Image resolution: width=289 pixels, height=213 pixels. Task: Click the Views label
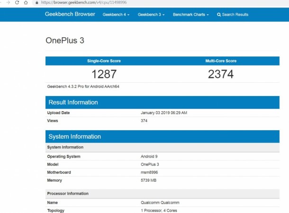tap(53, 121)
